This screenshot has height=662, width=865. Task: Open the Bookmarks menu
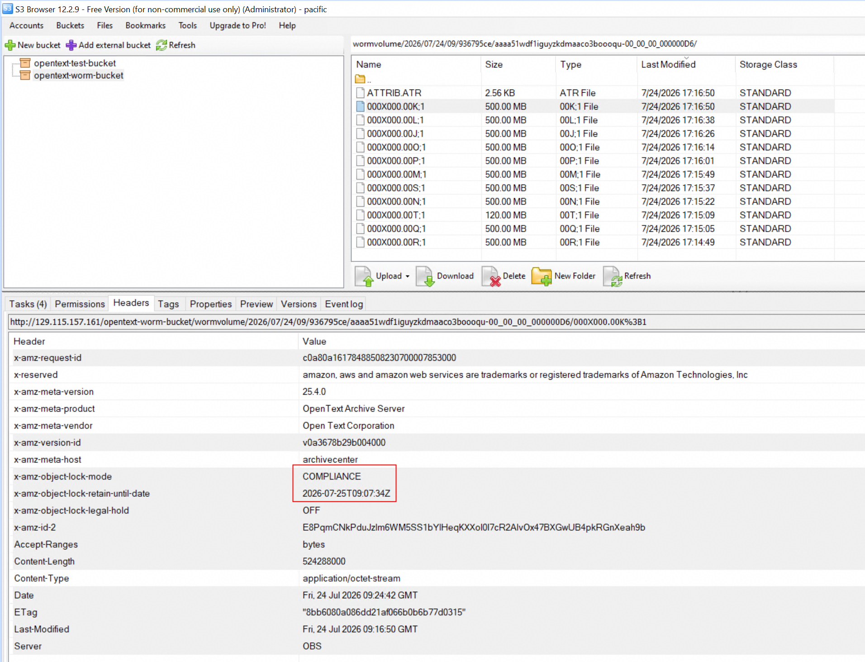[145, 25]
